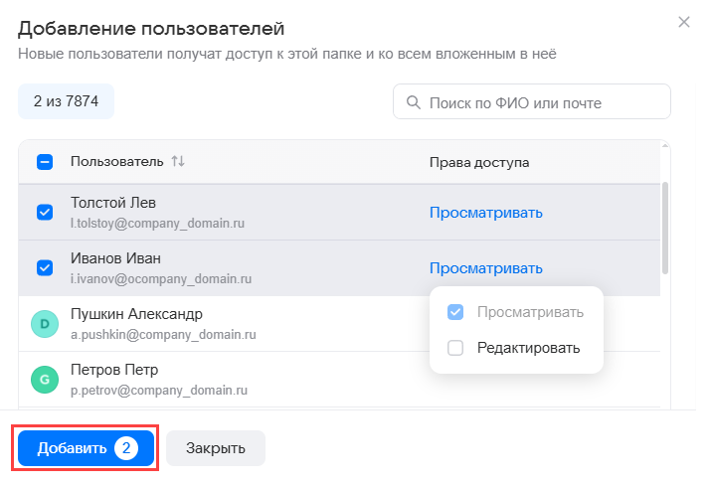The image size is (710, 487).
Task: Uncheck the Толстой Лев checkbox
Action: tap(45, 212)
